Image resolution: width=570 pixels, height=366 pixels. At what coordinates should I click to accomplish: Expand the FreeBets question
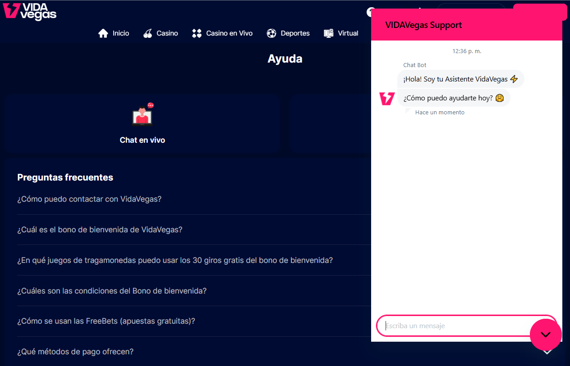[x=106, y=321]
